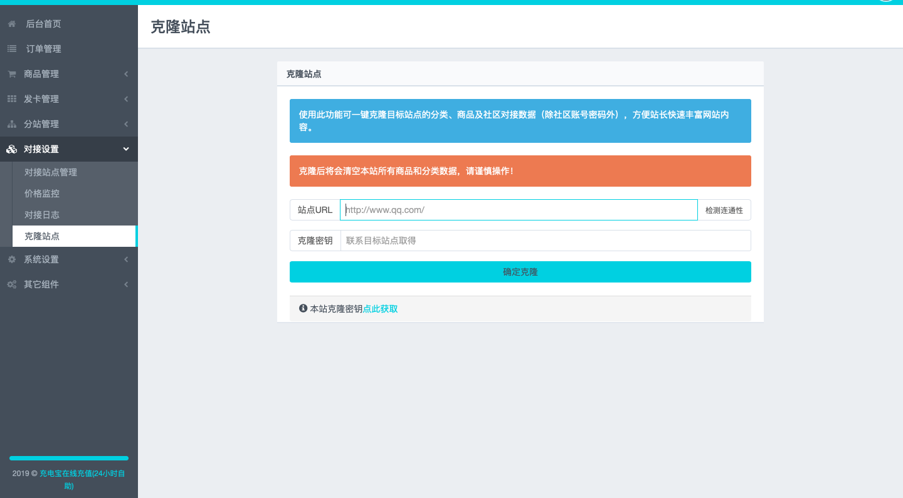Viewport: 903px width, 498px height.
Task: Click the cogs icon beside 其它组件
Action: (12, 284)
